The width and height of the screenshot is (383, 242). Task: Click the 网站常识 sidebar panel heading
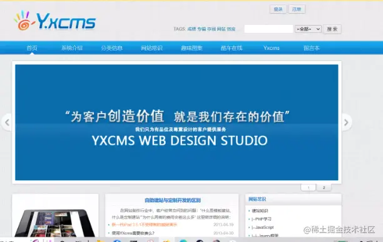pyautogui.click(x=257, y=199)
